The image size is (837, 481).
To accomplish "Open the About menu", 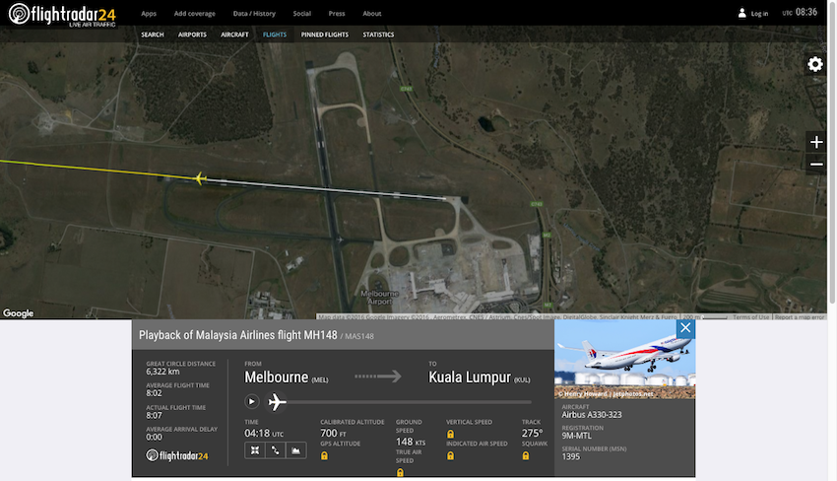I will [x=371, y=14].
